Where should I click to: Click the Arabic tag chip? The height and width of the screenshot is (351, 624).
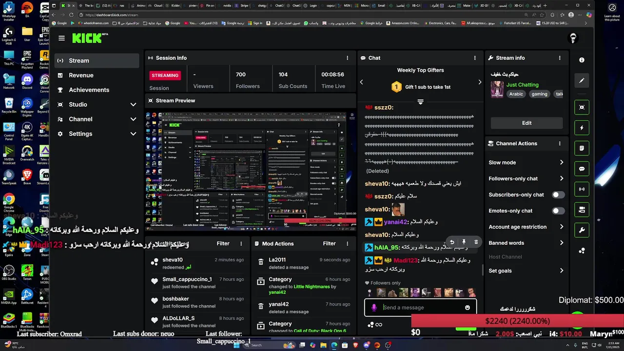tap(516, 94)
